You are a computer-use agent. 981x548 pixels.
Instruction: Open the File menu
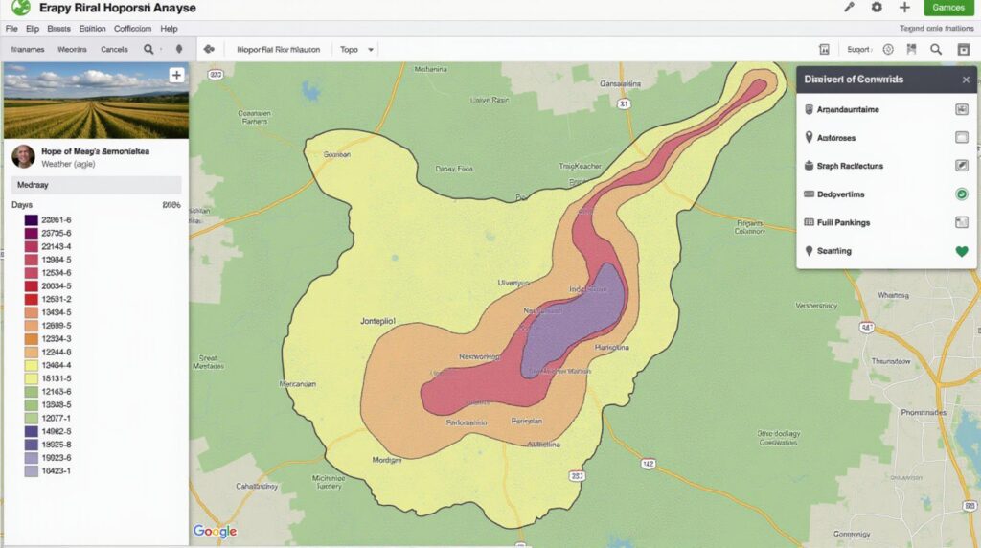point(11,29)
